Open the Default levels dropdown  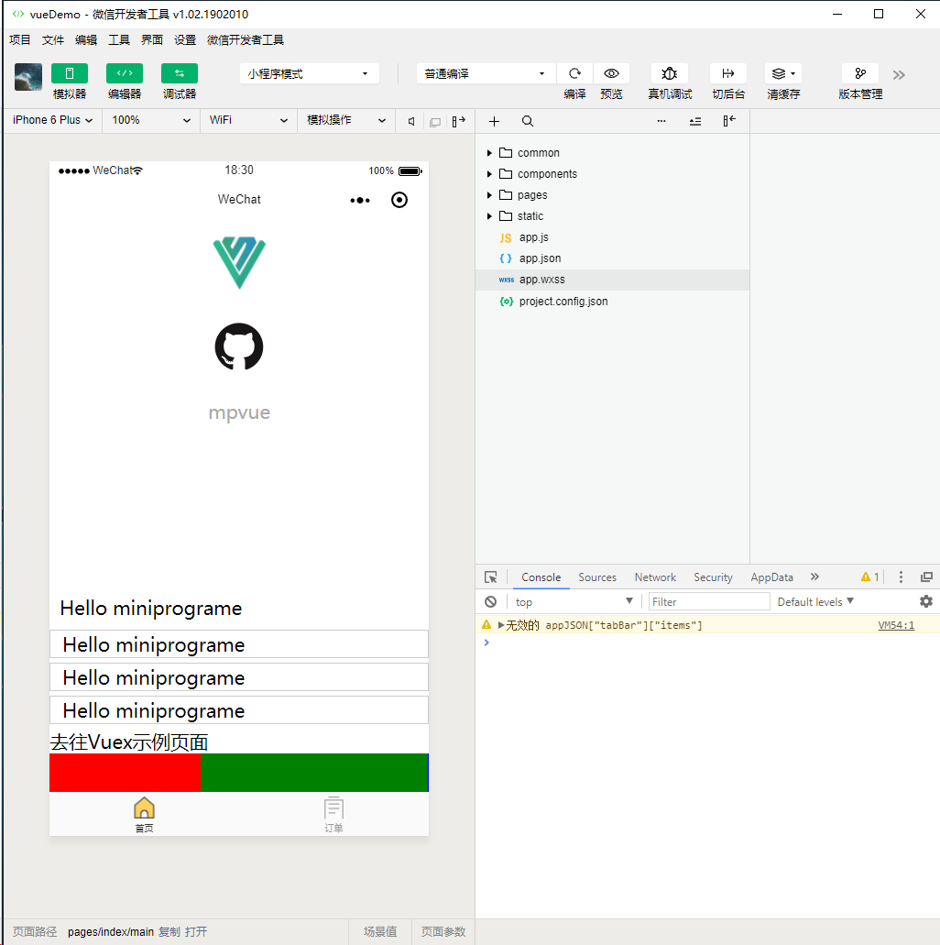[816, 601]
